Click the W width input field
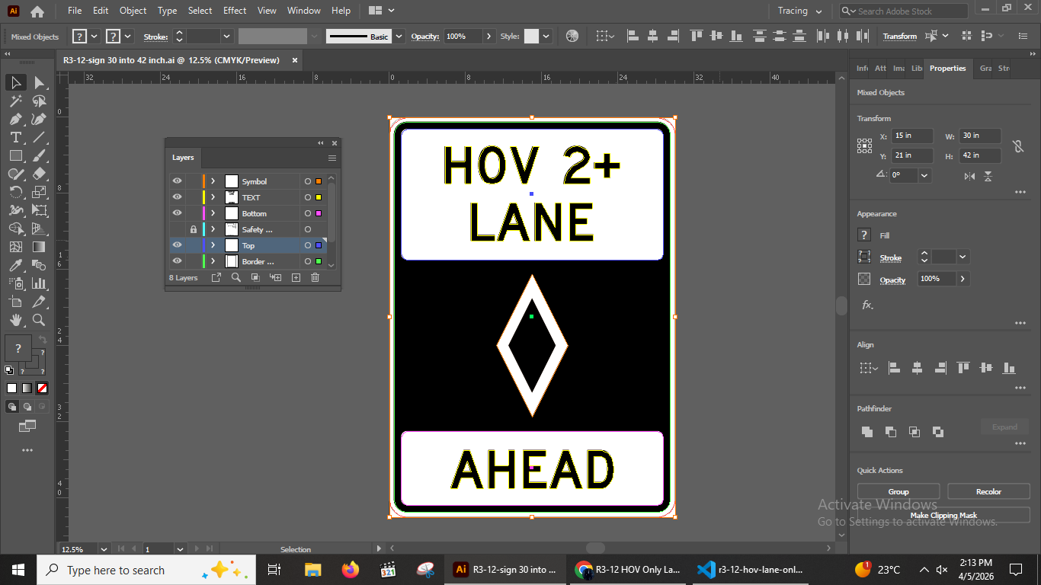This screenshot has height=585, width=1041. 979,136
